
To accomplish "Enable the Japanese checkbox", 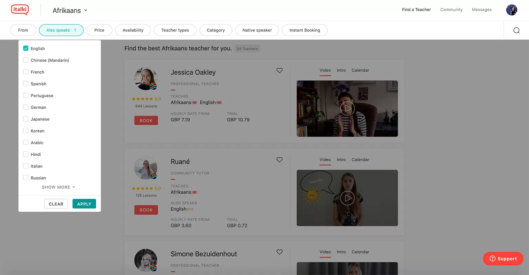I will coord(26,119).
